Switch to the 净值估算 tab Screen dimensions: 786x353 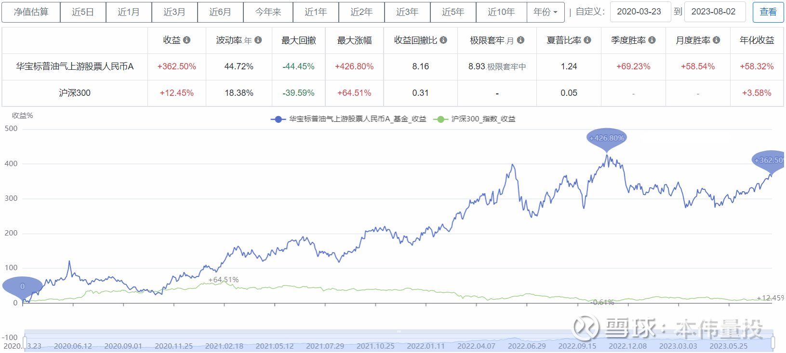31,12
